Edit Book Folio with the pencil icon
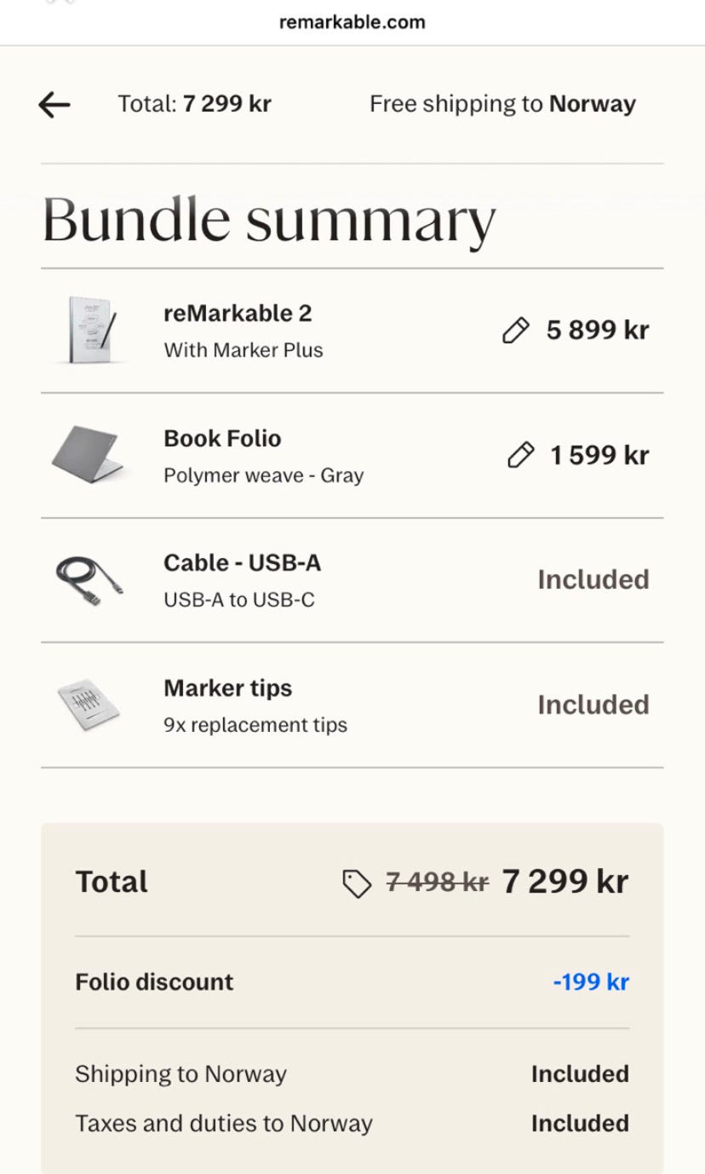This screenshot has height=1174, width=705. (x=520, y=456)
